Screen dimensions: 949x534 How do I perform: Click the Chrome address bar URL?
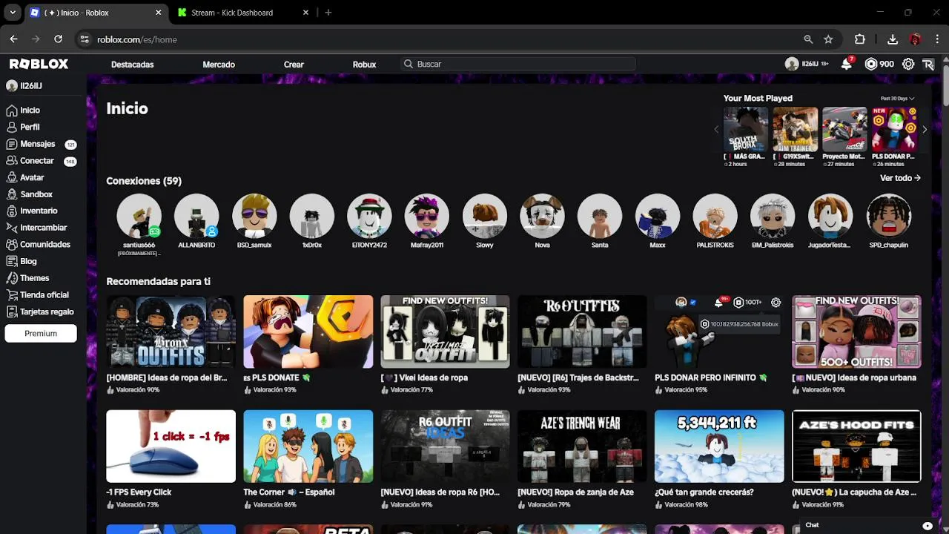[x=137, y=39]
